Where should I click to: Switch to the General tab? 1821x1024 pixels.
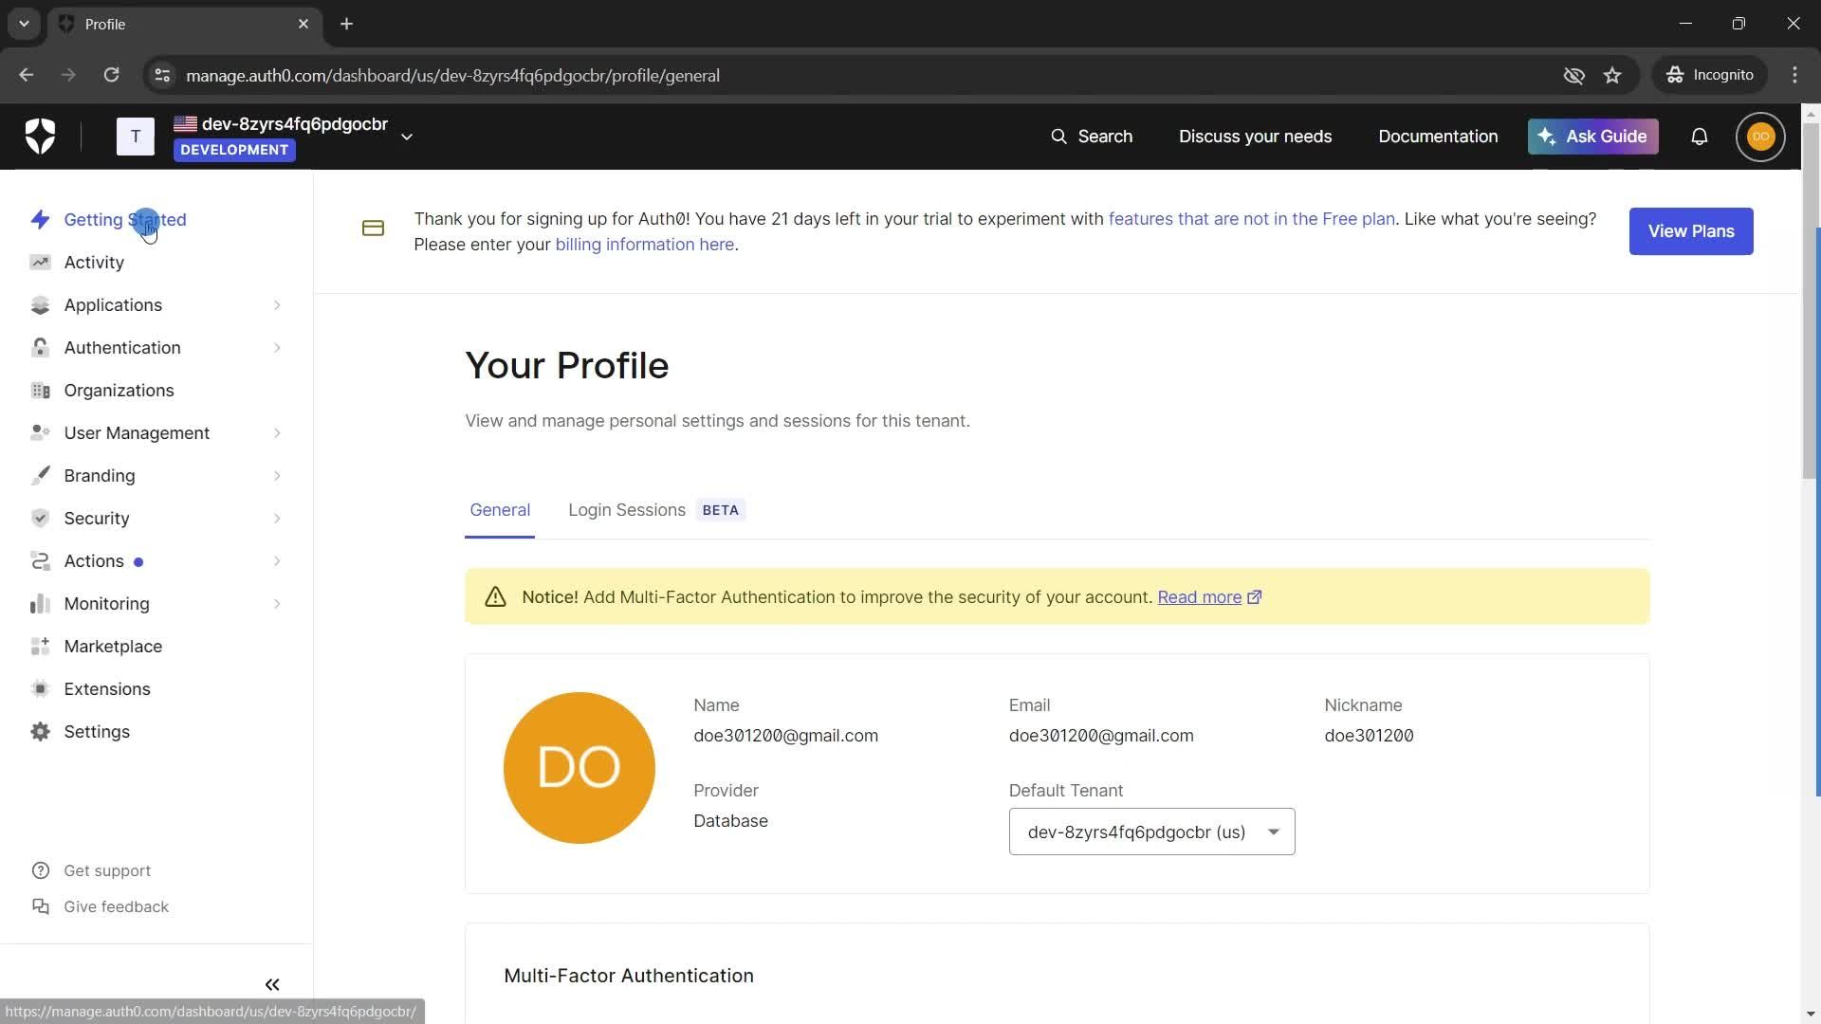tap(500, 510)
